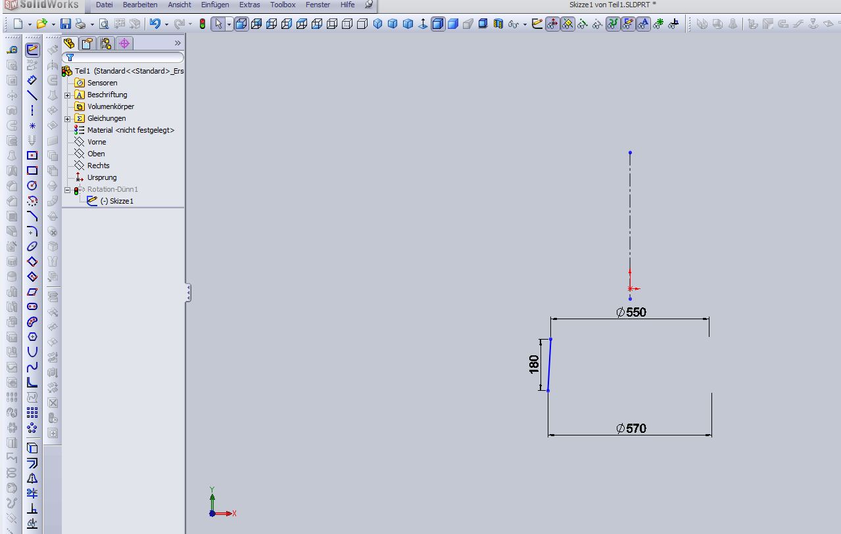
Task: Open the Open file dropdown arrow
Action: 53,24
